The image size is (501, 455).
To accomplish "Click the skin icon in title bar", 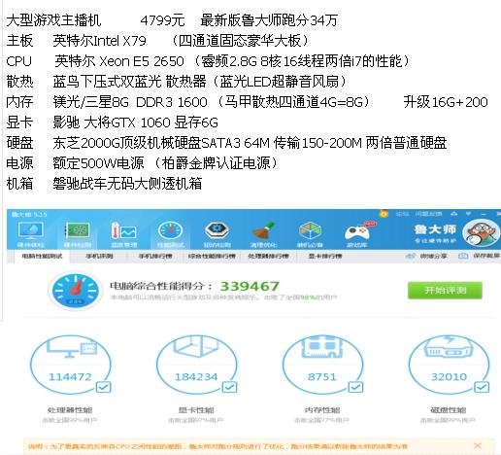I will pyautogui.click(x=454, y=214).
